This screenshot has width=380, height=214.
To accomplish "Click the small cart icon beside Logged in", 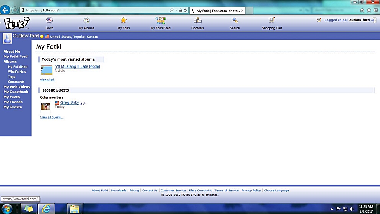I will 319,20.
